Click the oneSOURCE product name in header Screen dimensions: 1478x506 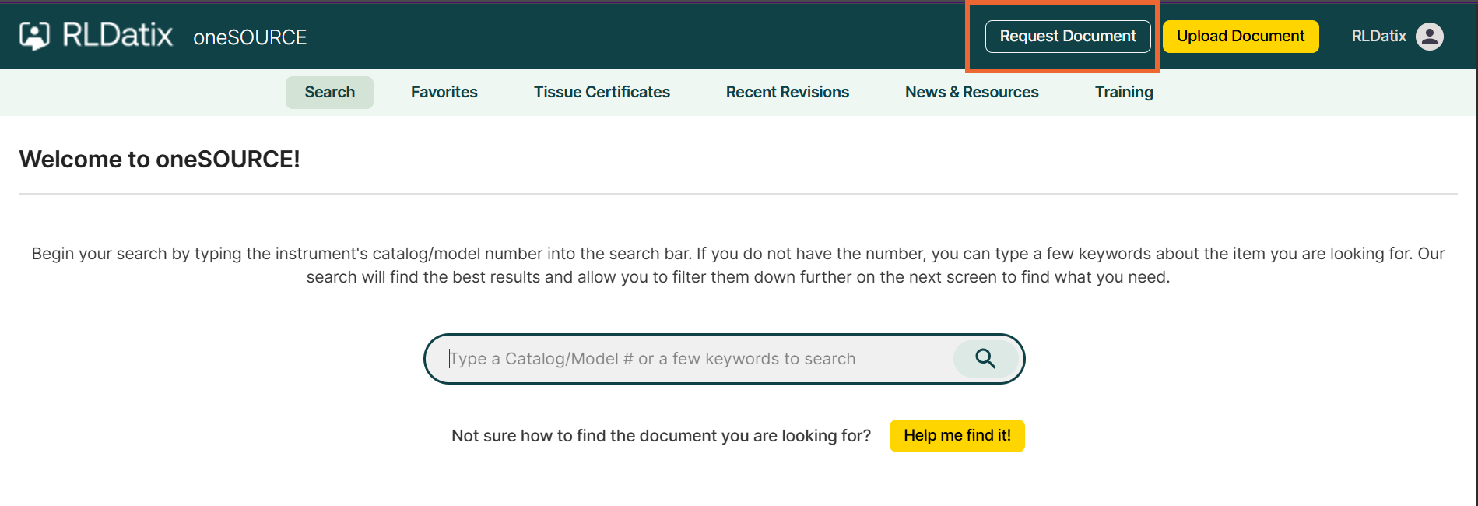pos(250,37)
